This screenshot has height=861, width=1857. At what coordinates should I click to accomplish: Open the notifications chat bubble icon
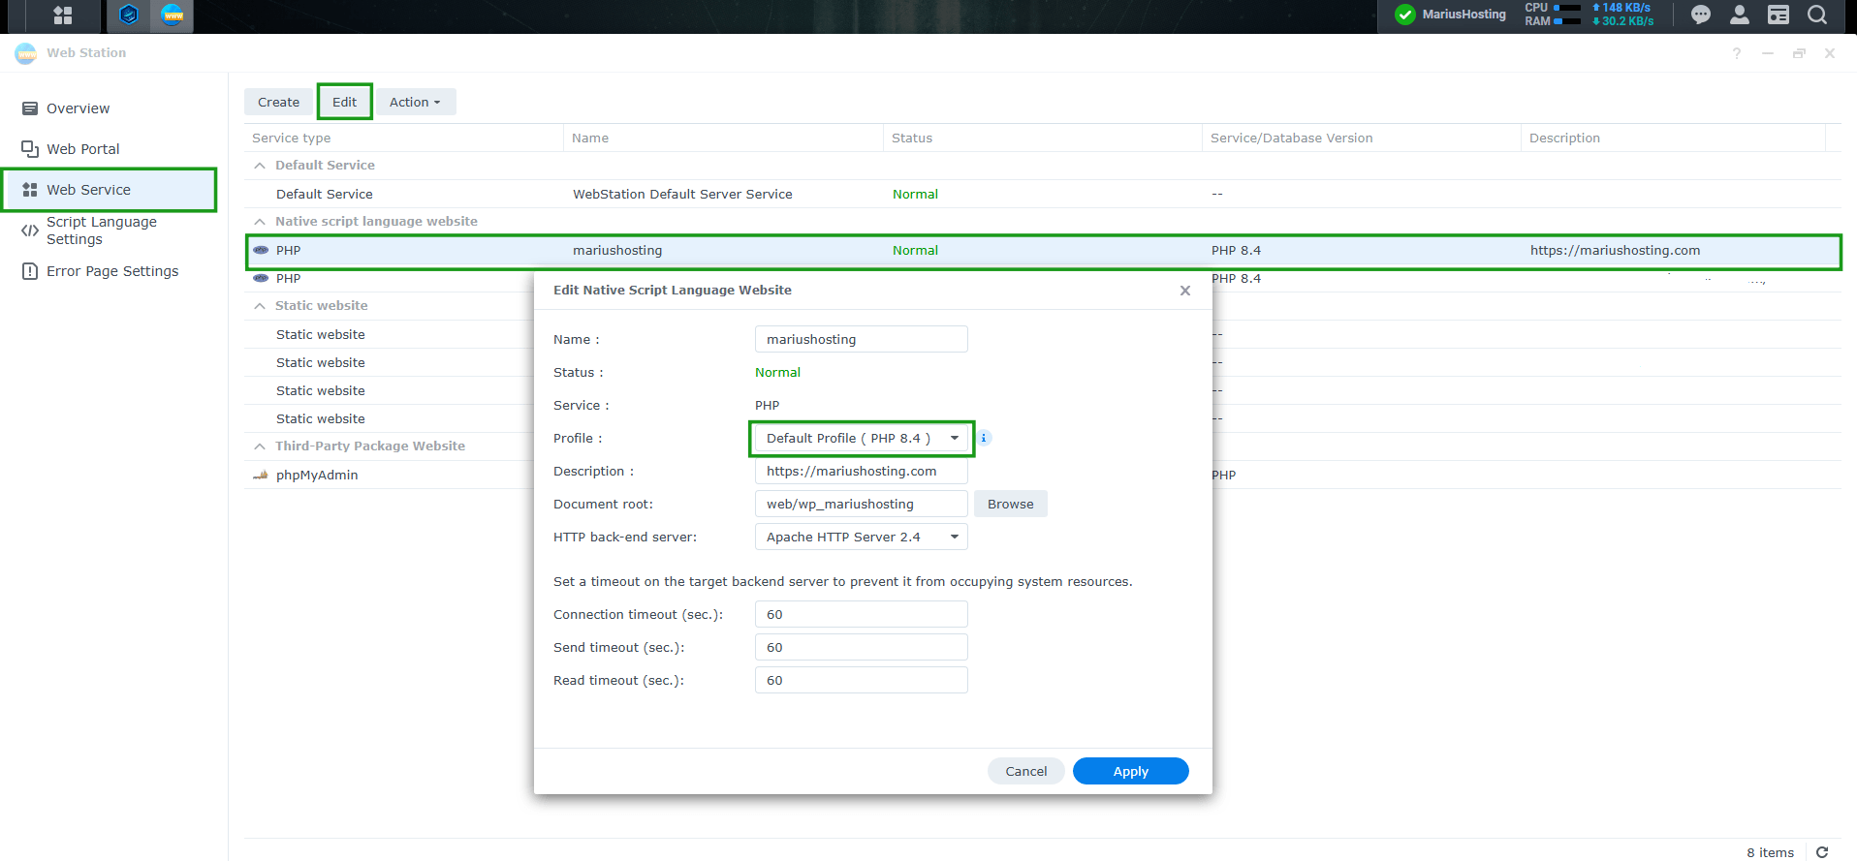pos(1701,15)
